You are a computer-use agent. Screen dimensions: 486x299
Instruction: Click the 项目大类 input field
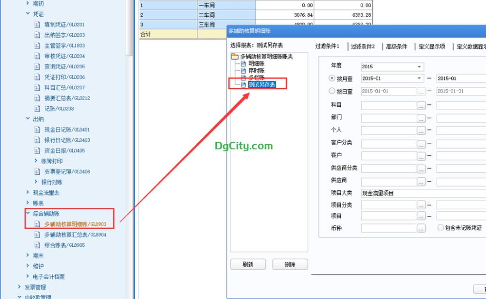[422, 194]
